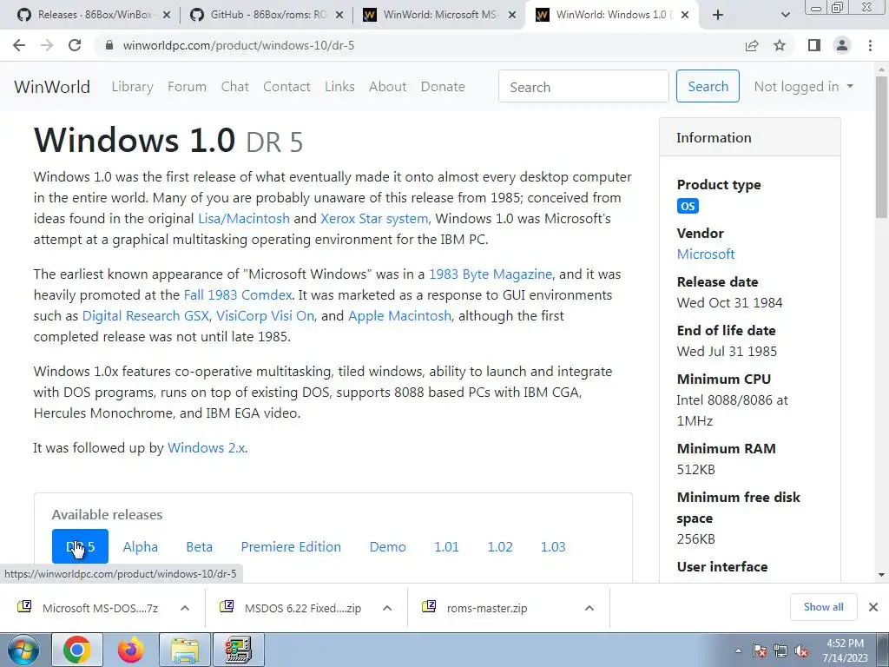Bookmark this page with the star icon

point(780,45)
